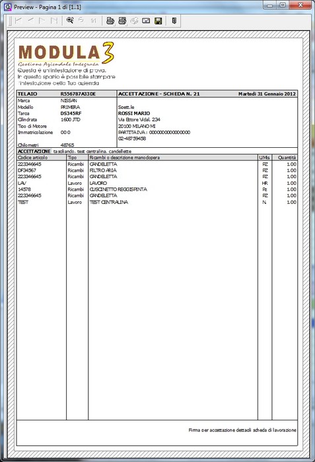Click CUSCINETTO REGGISPINTA description
The image size is (315, 462).
point(118,189)
